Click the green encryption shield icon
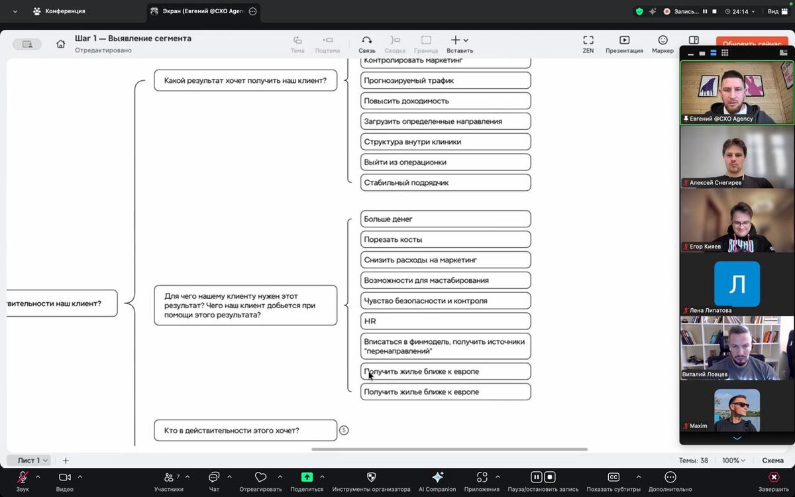 (639, 11)
